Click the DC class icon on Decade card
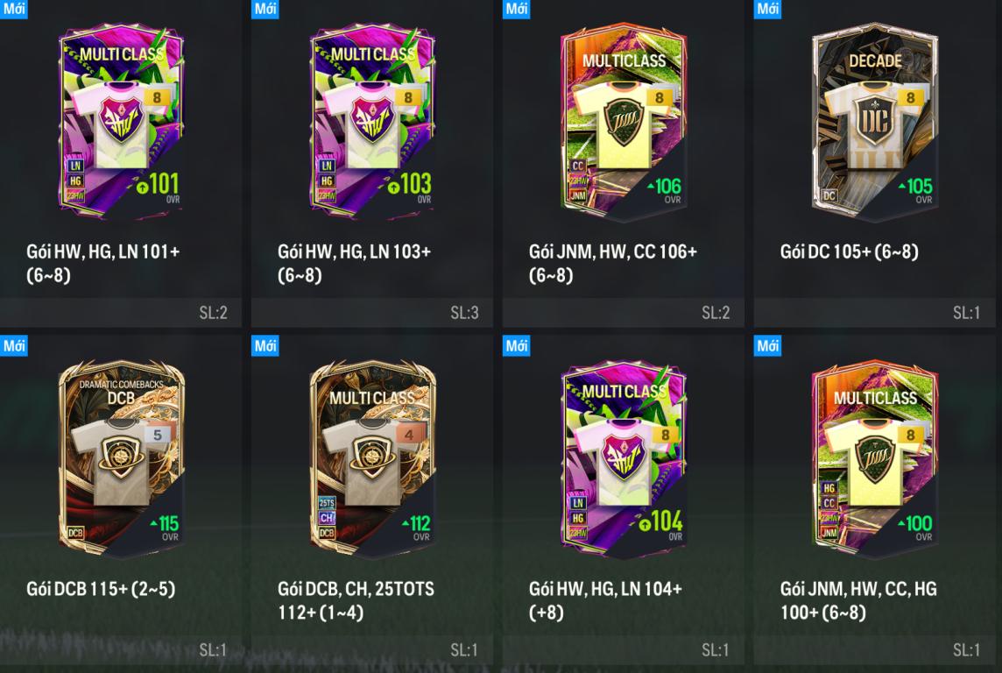Viewport: 1002px width, 673px height. click(829, 195)
